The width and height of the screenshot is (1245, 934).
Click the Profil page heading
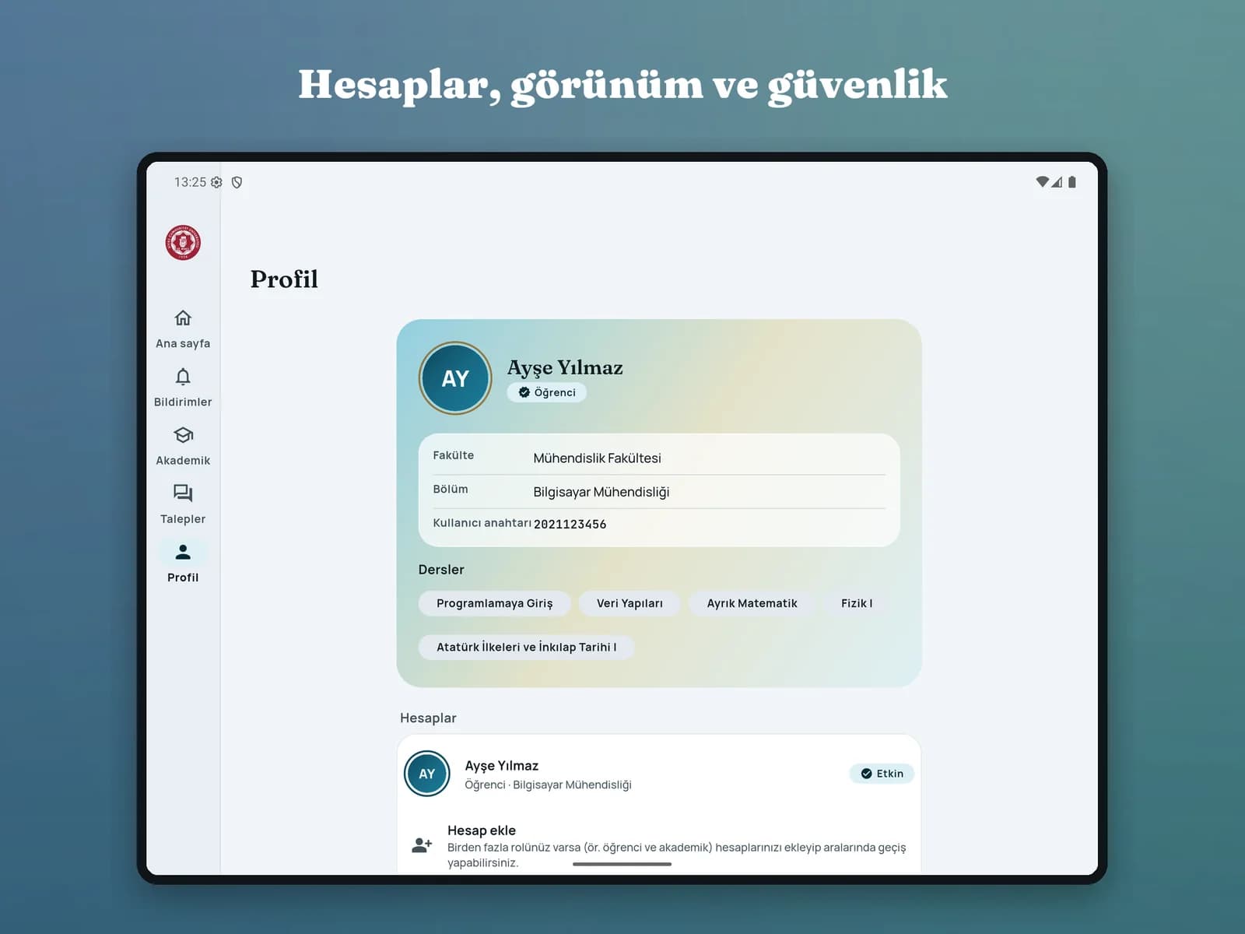pos(284,279)
